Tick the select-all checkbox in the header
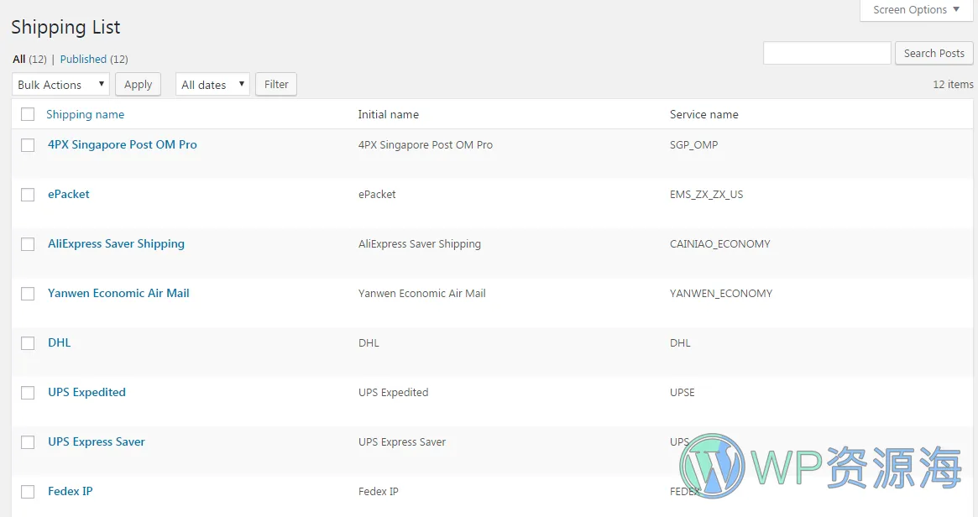 (28, 115)
